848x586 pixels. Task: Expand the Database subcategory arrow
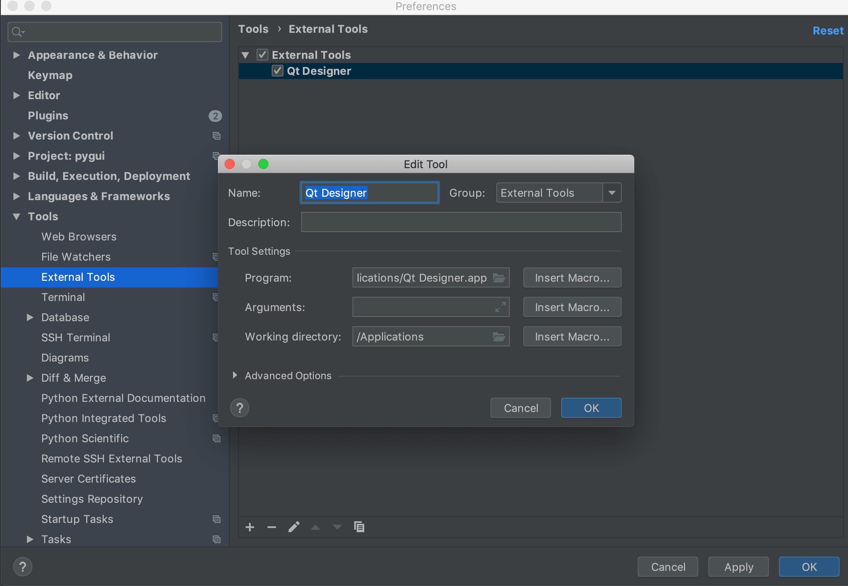30,317
